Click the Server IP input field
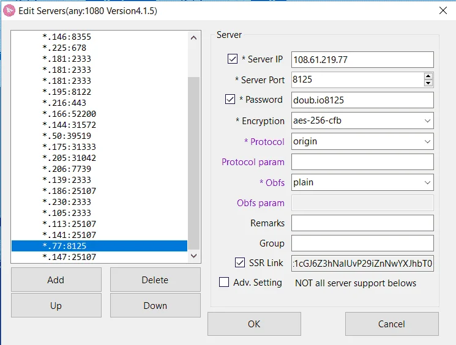Viewport: 456px width, 345px height. (x=362, y=59)
